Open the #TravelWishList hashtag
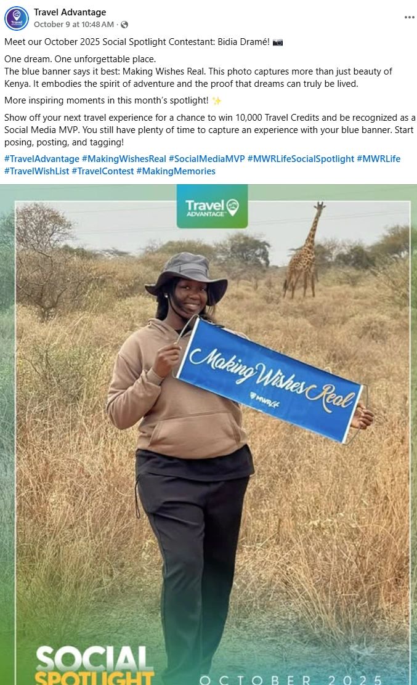The width and height of the screenshot is (417, 685). (x=37, y=171)
